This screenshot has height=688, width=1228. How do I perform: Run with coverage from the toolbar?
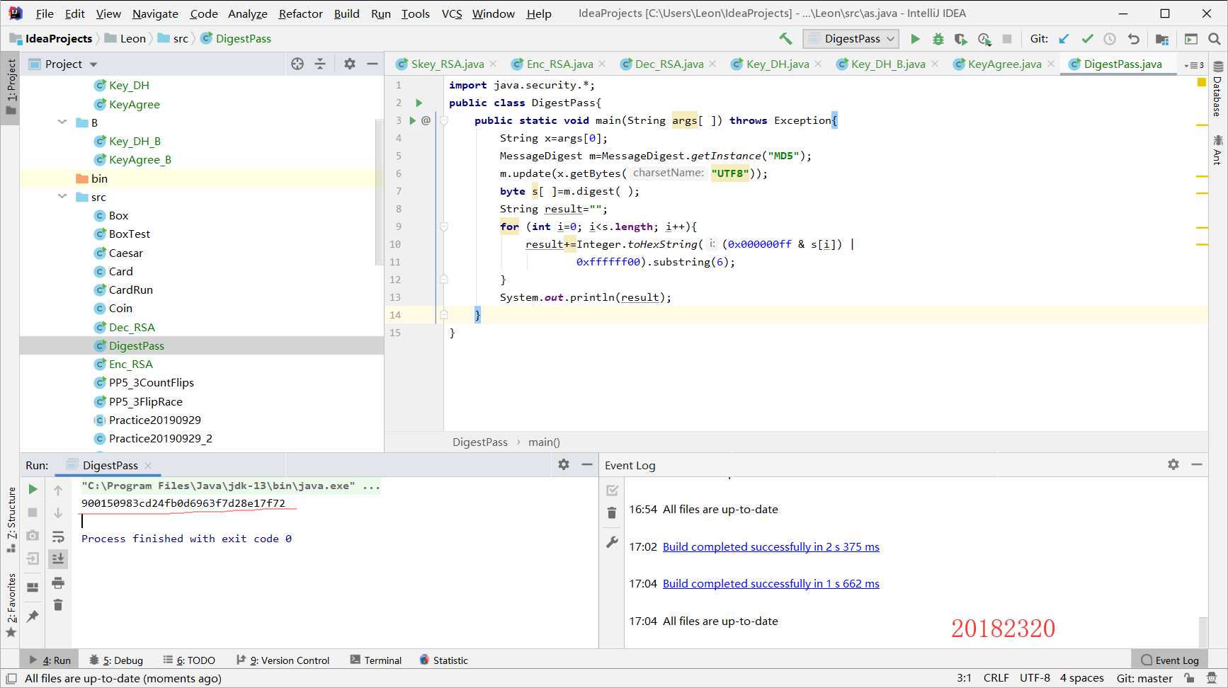click(x=960, y=39)
